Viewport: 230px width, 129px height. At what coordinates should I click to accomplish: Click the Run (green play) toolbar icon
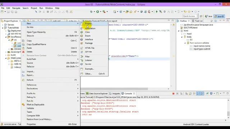[x=97, y=11]
